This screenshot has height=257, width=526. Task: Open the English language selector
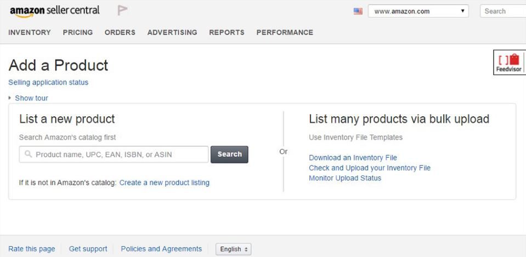click(234, 249)
